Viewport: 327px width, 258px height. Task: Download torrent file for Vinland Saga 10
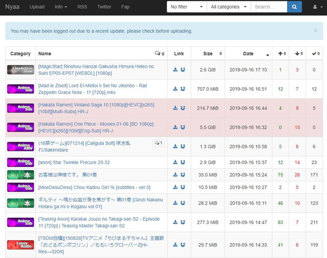(175, 108)
